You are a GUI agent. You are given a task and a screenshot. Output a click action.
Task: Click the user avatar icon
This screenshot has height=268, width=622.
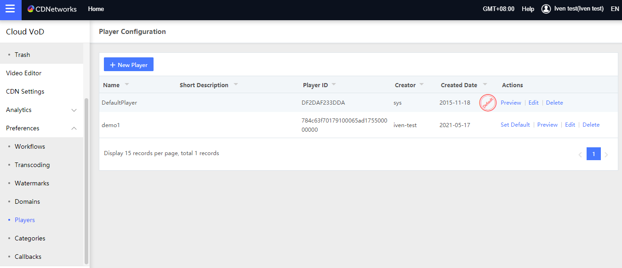tap(546, 9)
